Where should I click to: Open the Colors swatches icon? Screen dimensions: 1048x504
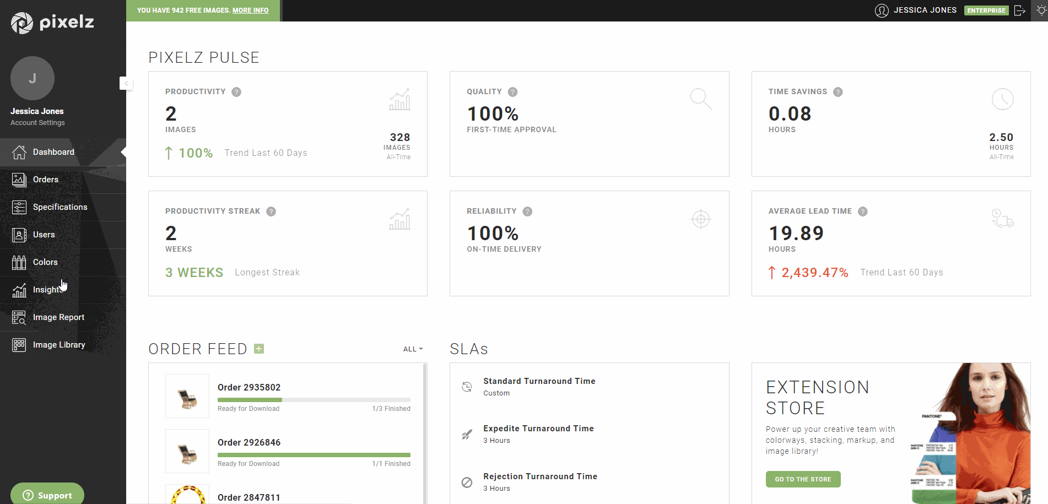tap(19, 262)
